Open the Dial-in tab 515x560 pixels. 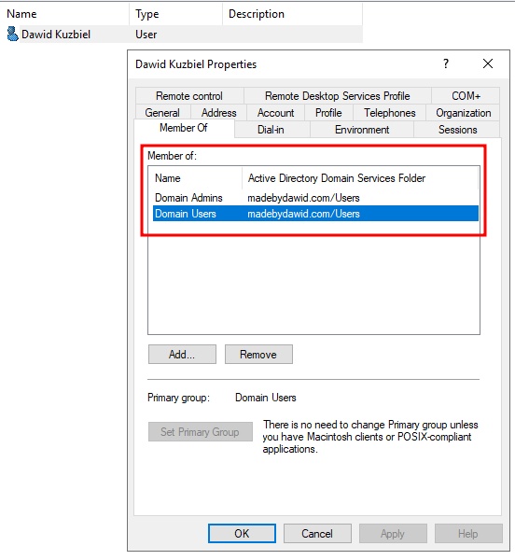point(271,130)
